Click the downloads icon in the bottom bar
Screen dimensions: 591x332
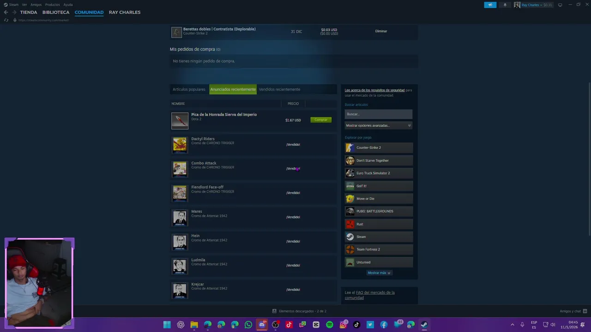(274, 311)
